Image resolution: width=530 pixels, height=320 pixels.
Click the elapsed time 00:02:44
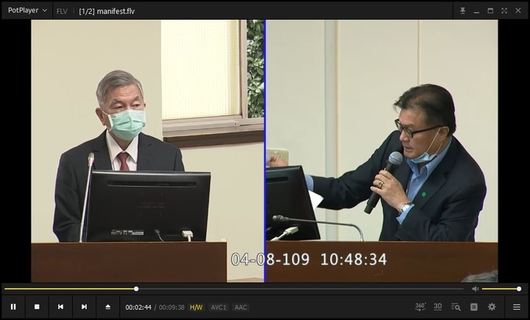click(138, 307)
